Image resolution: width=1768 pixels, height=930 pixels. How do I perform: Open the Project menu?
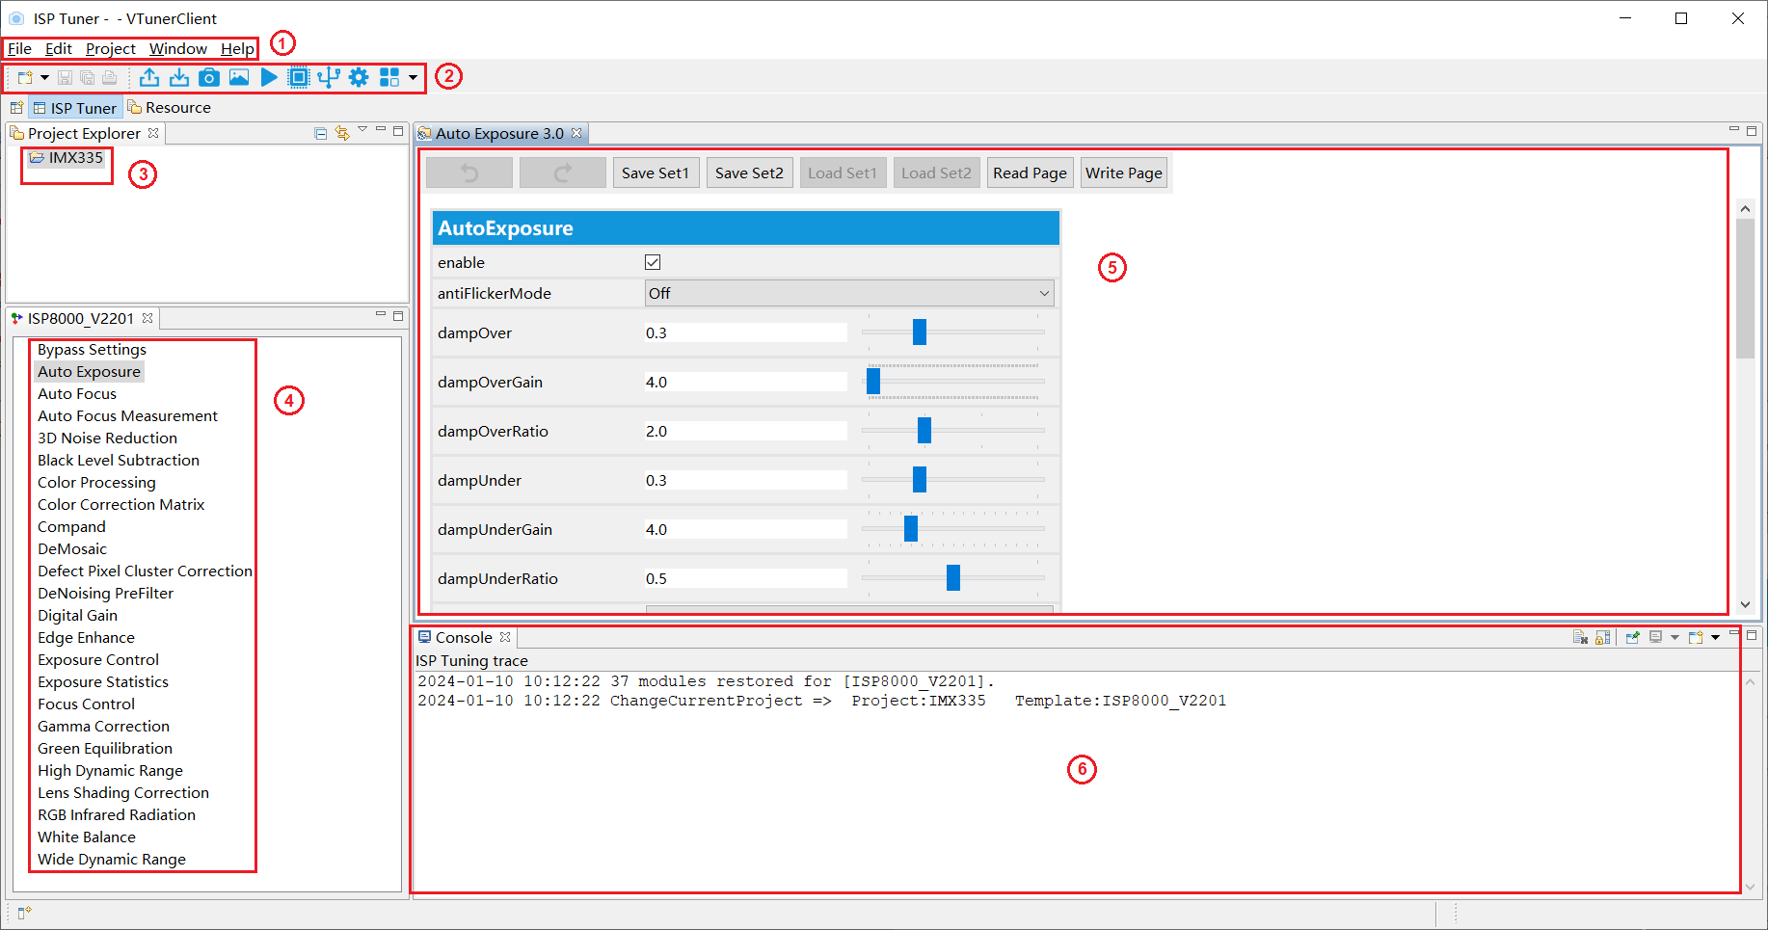[111, 48]
